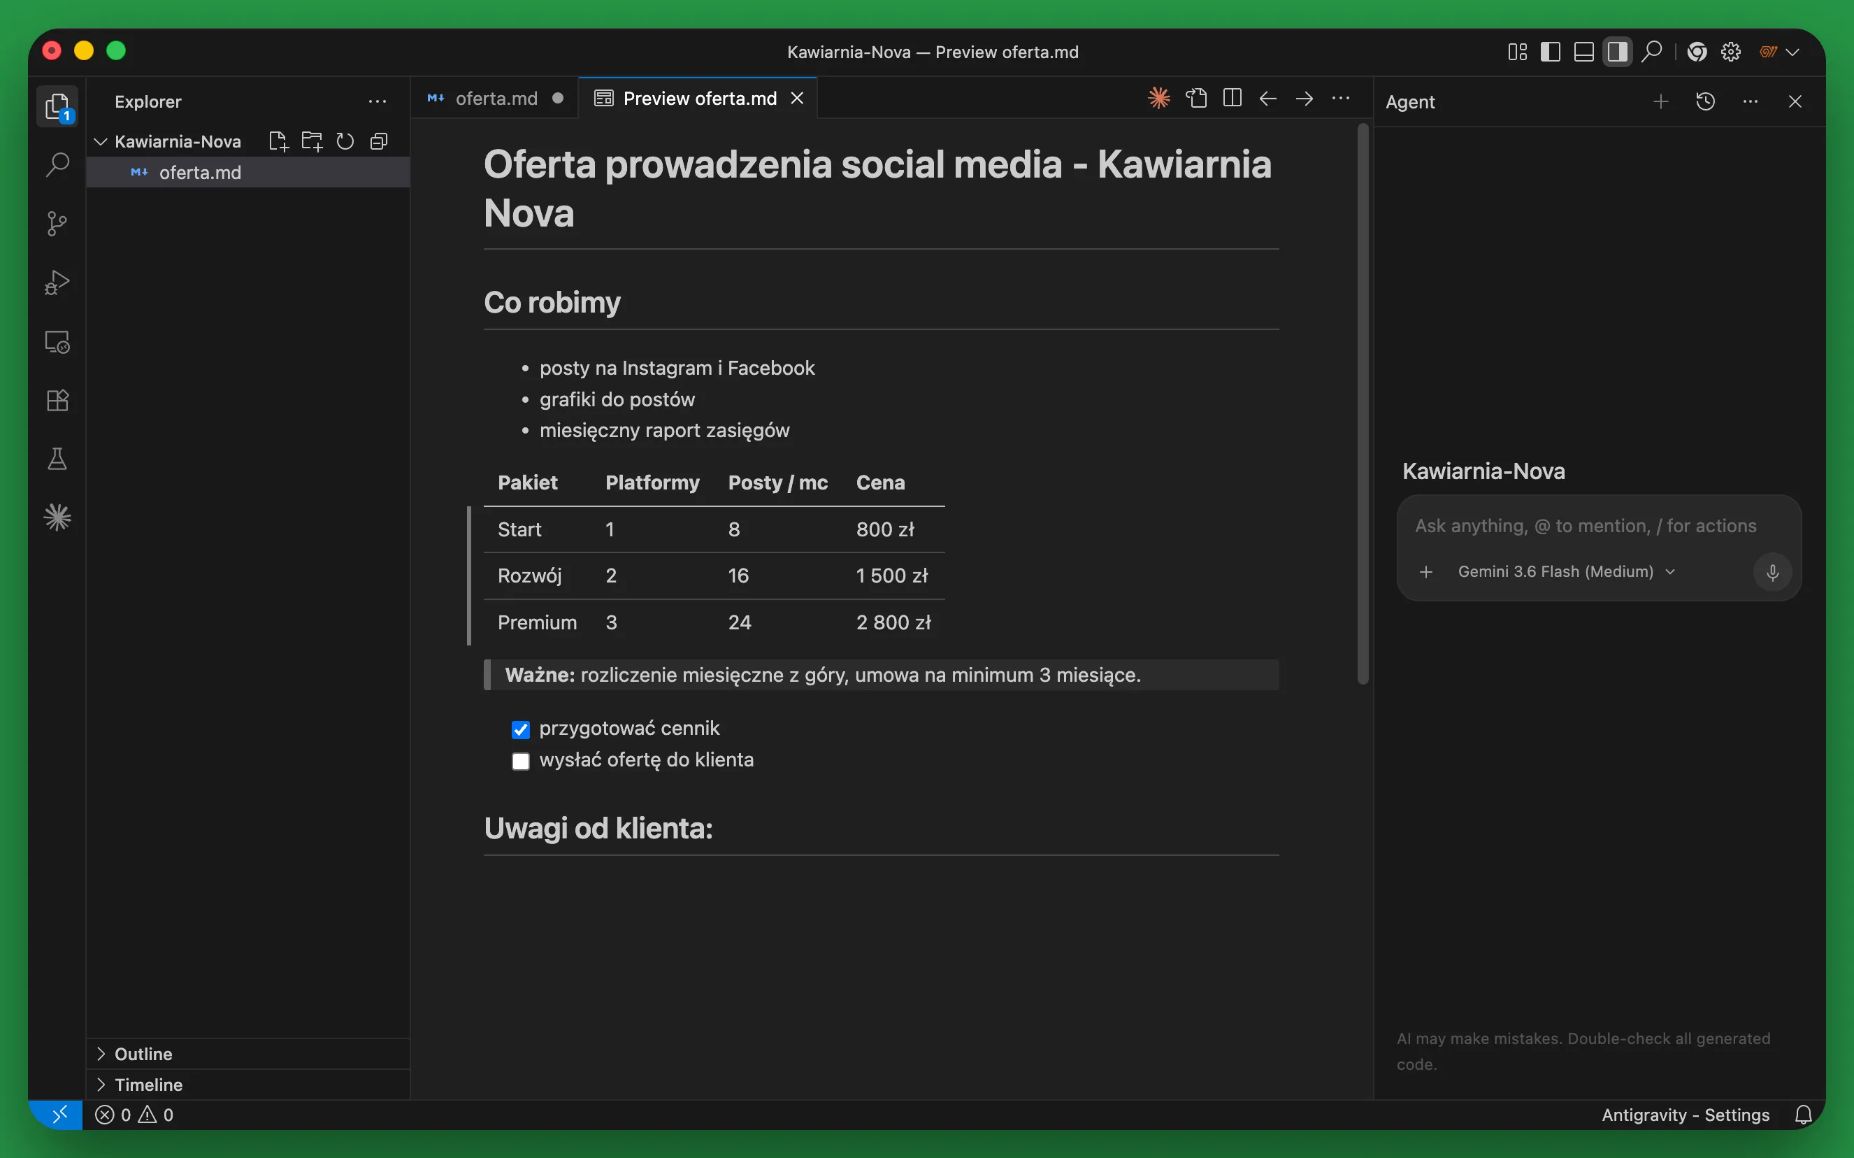Start a new Agent conversation with plus
This screenshot has width=1854, height=1158.
coord(1660,101)
